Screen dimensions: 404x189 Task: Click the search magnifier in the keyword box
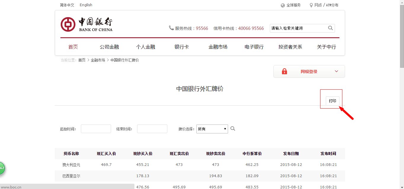(330, 28)
